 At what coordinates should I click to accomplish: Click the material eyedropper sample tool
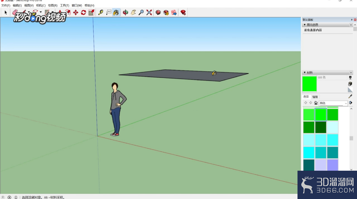pos(350,96)
